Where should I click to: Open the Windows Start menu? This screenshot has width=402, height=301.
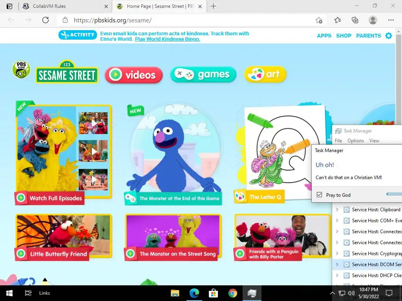[x=9, y=293]
